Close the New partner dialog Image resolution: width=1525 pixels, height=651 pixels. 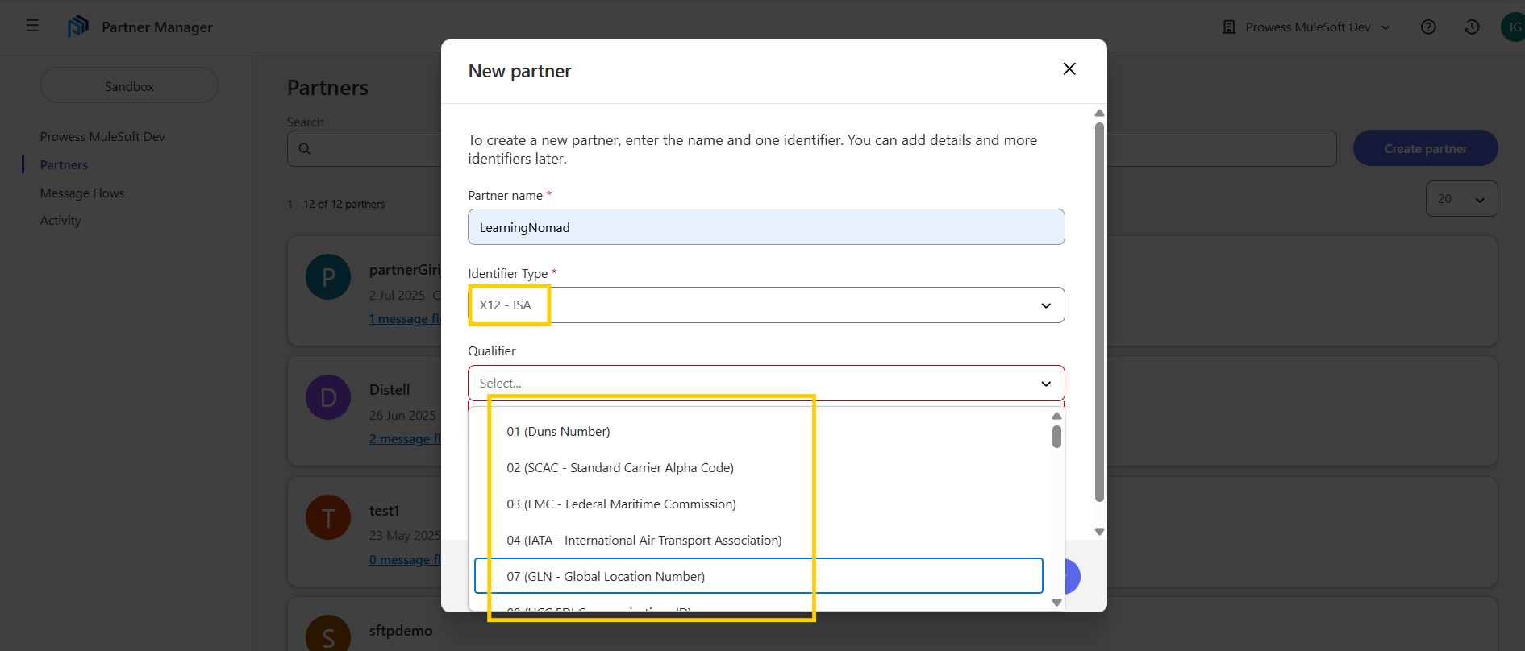point(1069,69)
